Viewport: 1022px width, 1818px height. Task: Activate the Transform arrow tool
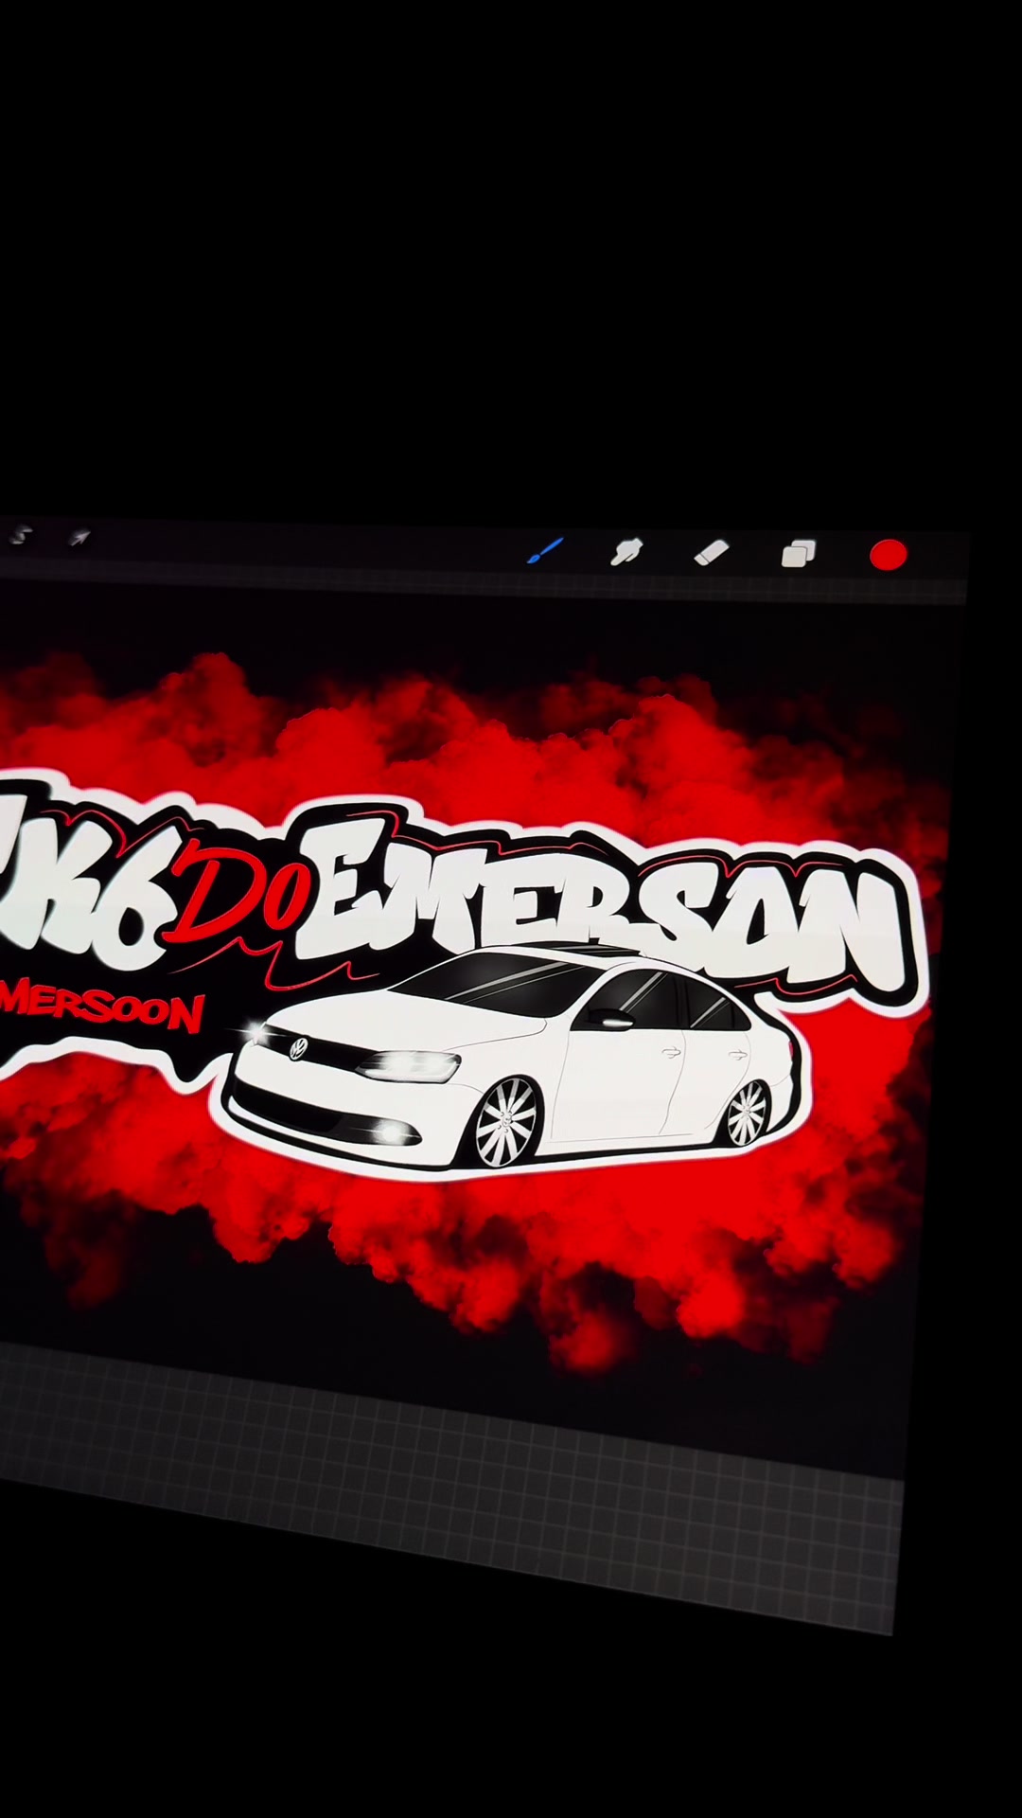(x=79, y=538)
